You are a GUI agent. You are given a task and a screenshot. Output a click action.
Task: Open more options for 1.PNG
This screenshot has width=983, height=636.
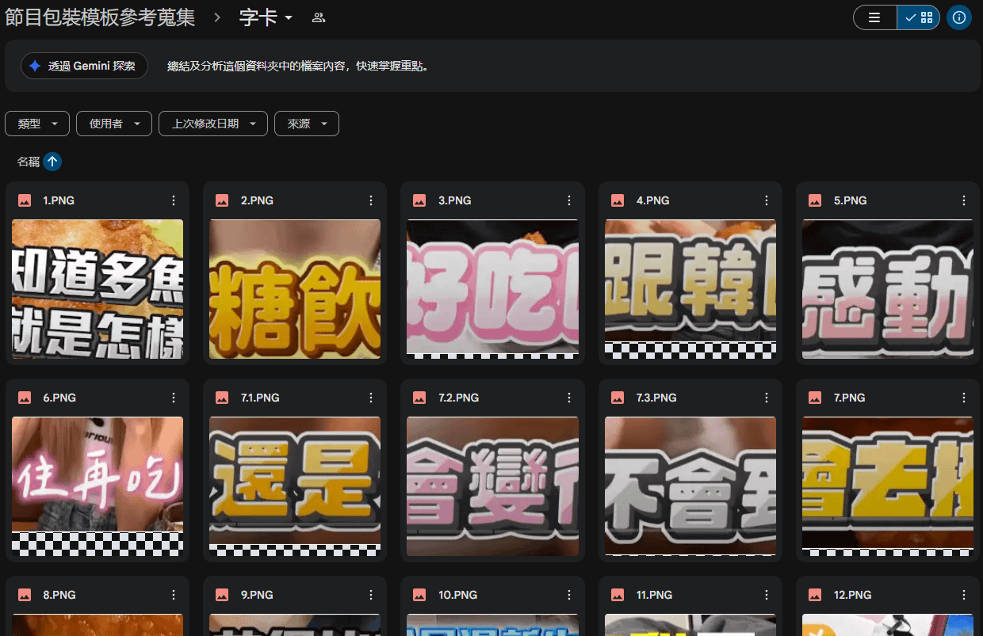pyautogui.click(x=174, y=201)
